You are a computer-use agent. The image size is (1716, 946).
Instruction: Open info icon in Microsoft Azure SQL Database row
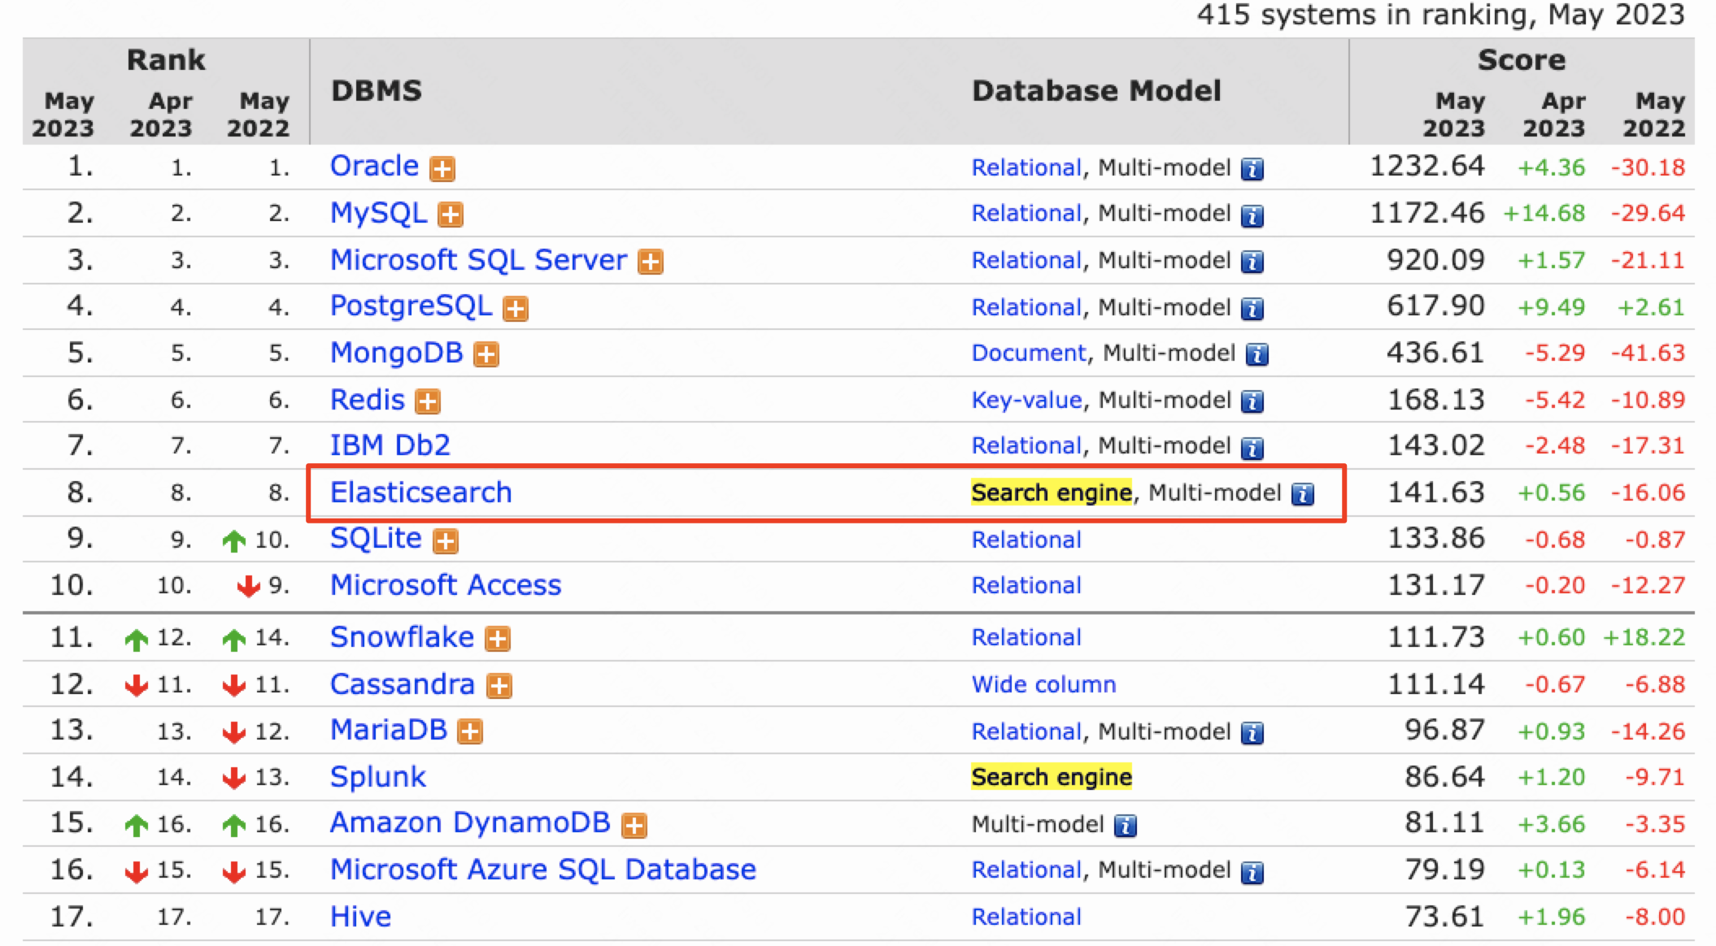click(1252, 872)
